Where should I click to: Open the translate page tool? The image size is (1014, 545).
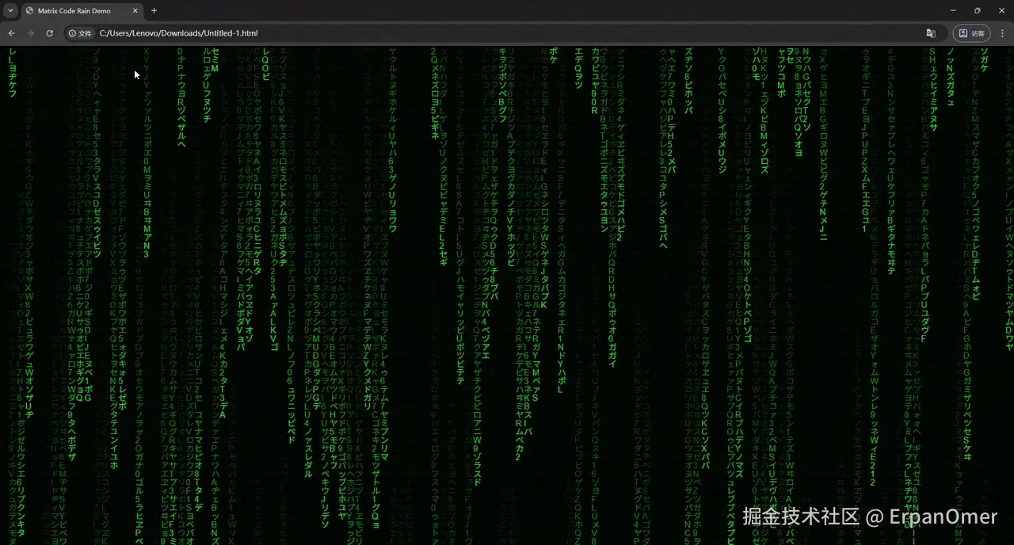pyautogui.click(x=932, y=32)
